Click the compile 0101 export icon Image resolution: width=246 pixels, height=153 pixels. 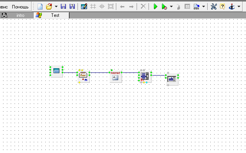[x=196, y=7]
